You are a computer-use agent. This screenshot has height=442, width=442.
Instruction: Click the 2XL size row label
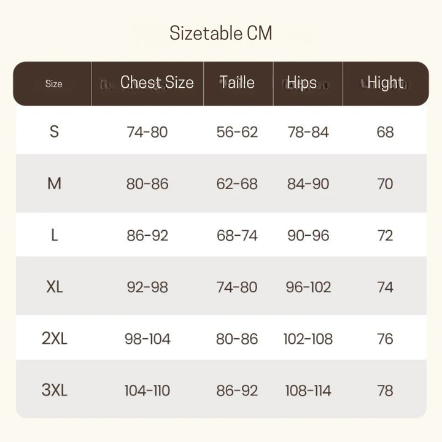54,339
